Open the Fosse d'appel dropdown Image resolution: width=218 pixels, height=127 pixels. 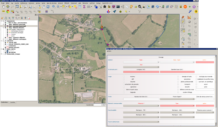(x=177, y=99)
